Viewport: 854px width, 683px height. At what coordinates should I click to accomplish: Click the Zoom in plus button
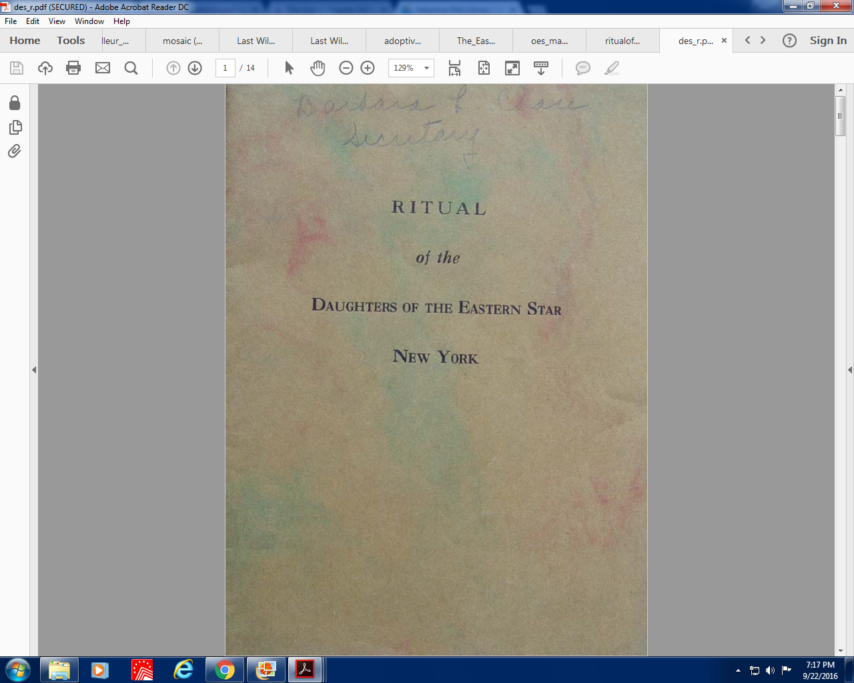tap(368, 68)
